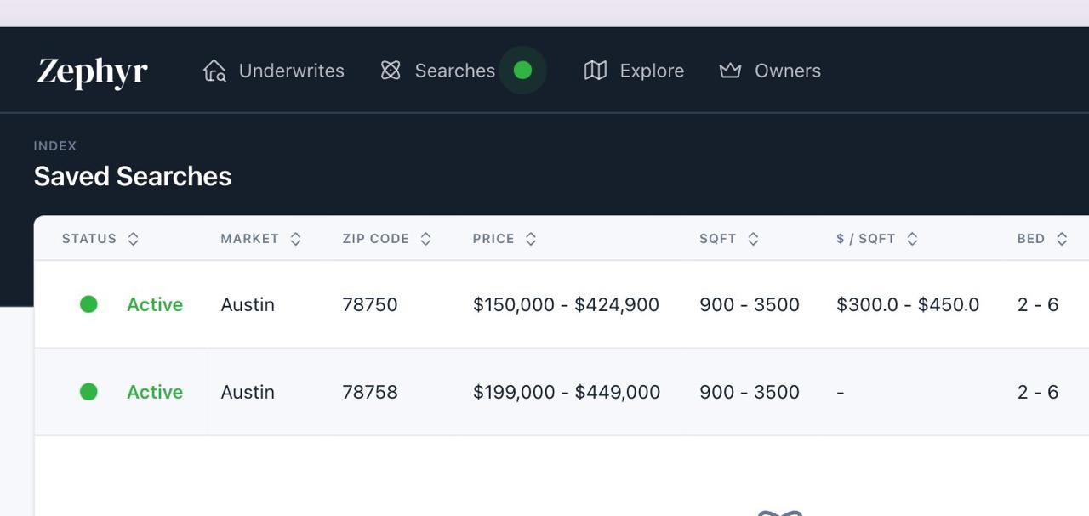
Task: Click green status dot for zip 78758
Action: tap(88, 392)
